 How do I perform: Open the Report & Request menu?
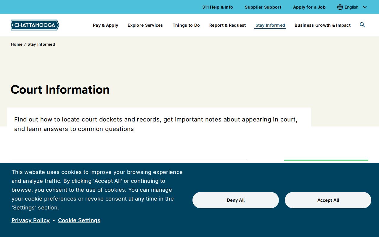(227, 25)
